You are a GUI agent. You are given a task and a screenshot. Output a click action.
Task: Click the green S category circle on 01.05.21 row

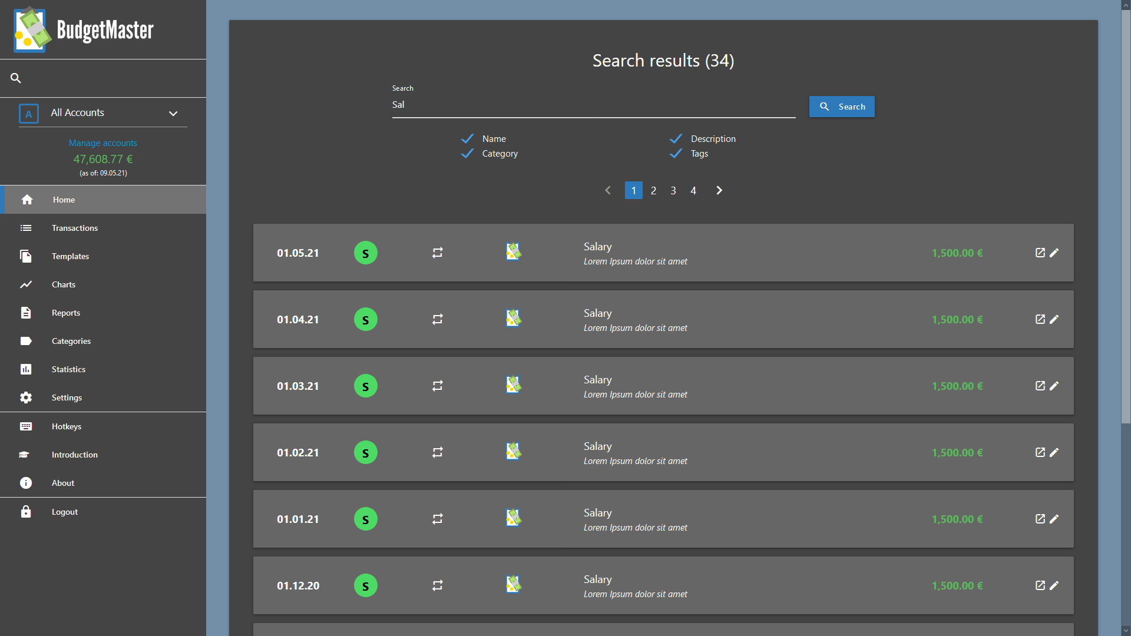point(366,253)
